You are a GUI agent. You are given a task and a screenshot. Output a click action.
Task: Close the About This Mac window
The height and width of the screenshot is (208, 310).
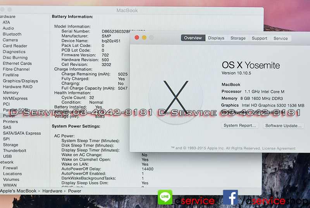point(137,38)
